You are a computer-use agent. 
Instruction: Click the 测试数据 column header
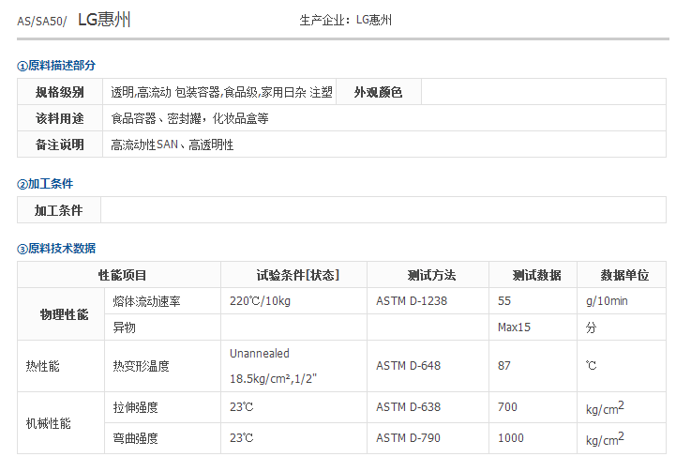coord(533,275)
